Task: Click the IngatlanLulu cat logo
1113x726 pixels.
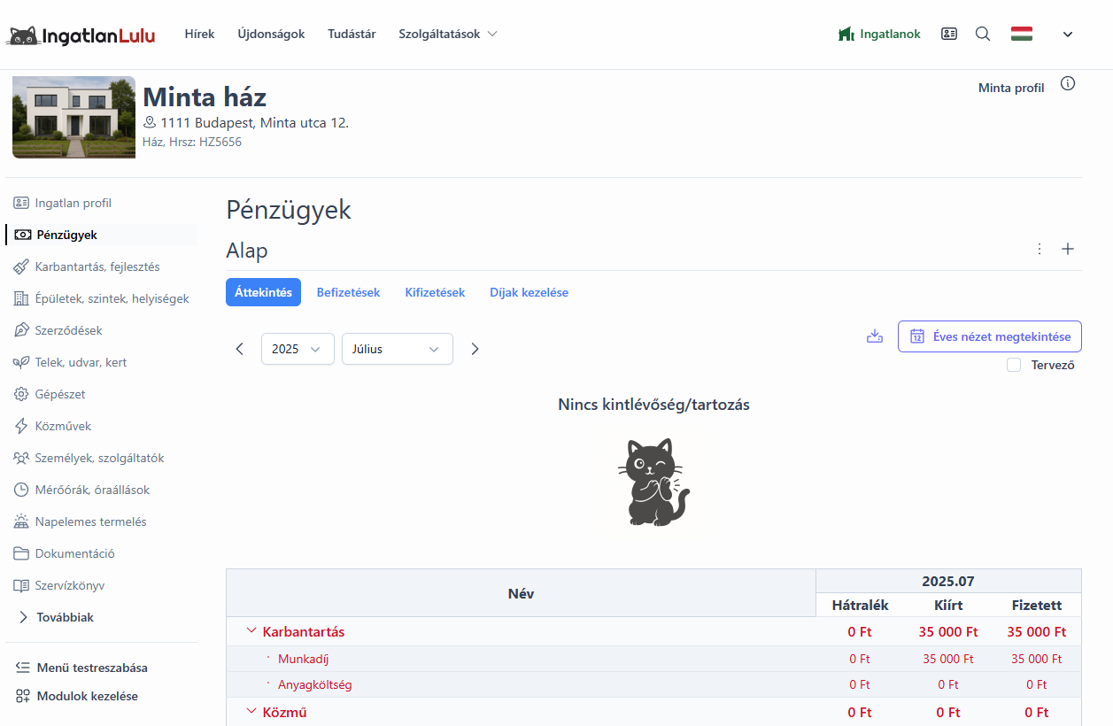Action: pos(81,35)
